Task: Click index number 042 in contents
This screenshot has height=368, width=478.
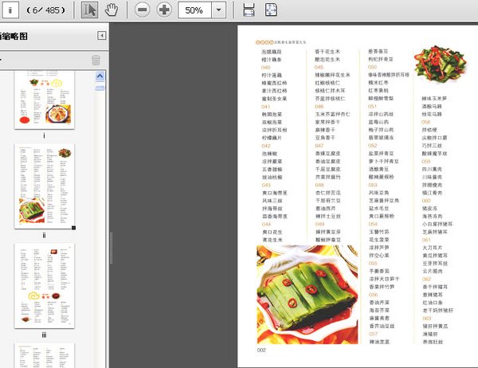Action: point(266,146)
